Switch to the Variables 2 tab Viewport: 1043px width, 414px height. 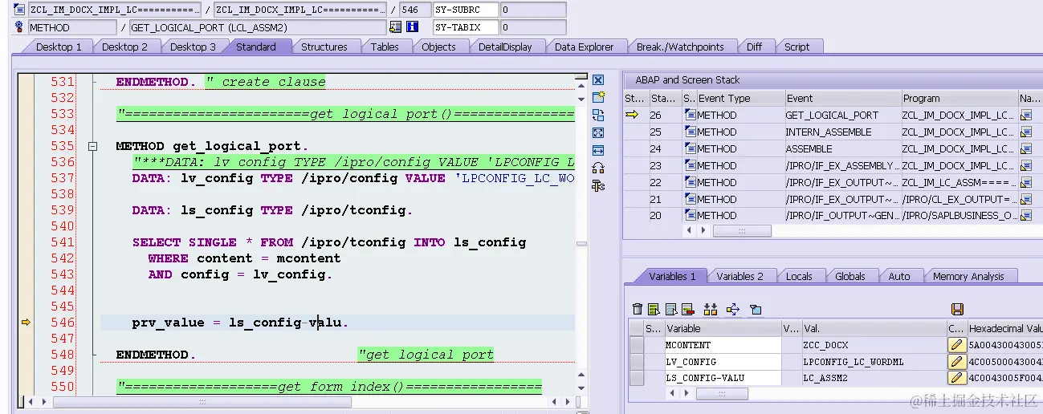(x=739, y=276)
